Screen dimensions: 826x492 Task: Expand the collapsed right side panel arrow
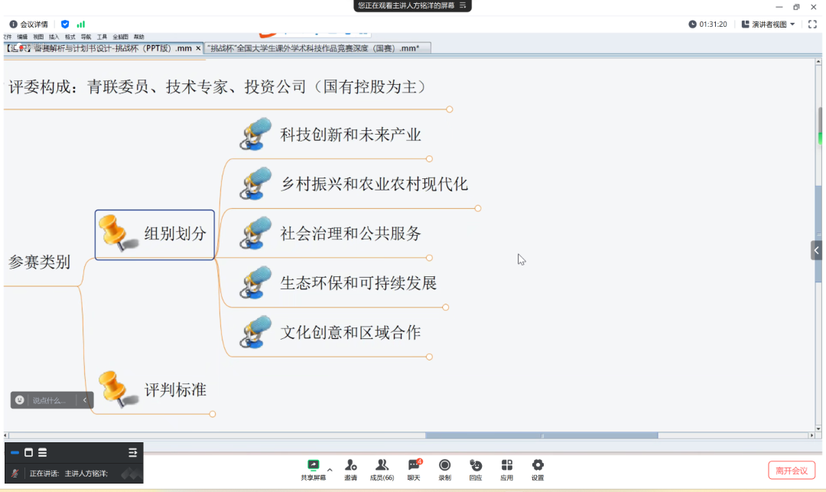(x=817, y=250)
